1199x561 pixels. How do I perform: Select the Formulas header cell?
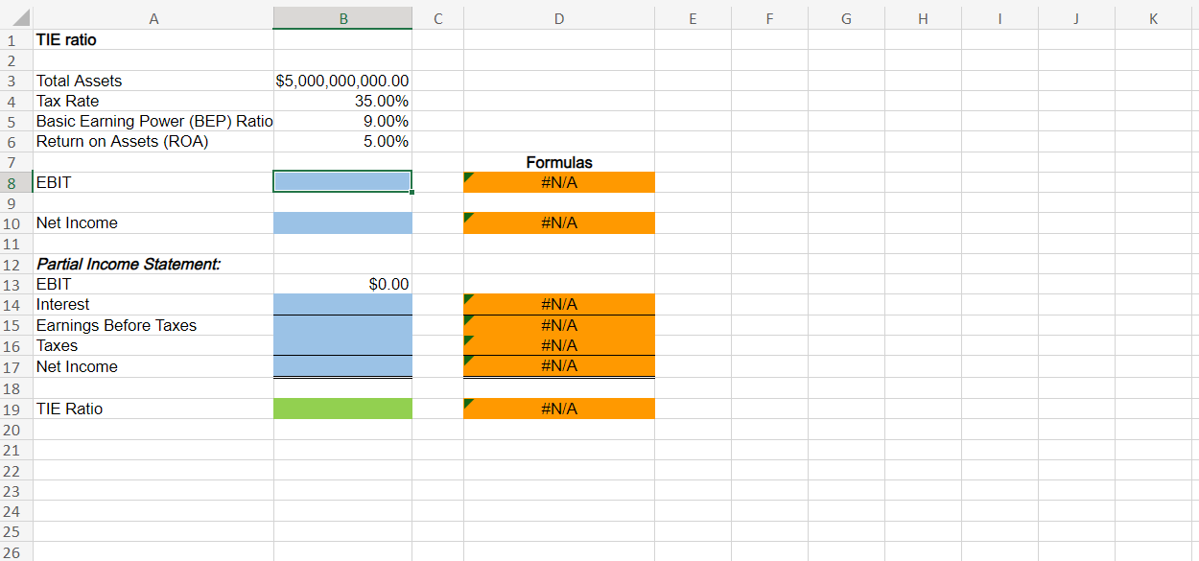(x=559, y=162)
